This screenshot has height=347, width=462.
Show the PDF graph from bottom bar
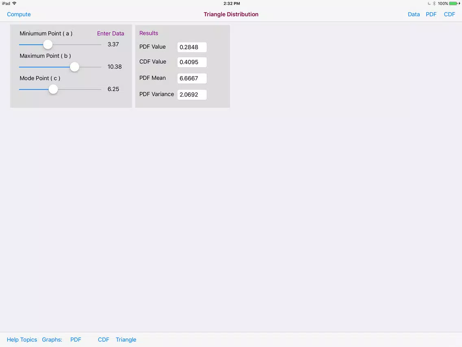(x=75, y=340)
